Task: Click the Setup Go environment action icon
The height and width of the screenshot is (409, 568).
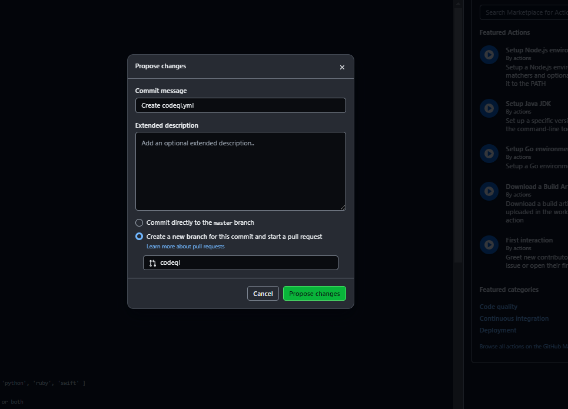Action: [489, 154]
